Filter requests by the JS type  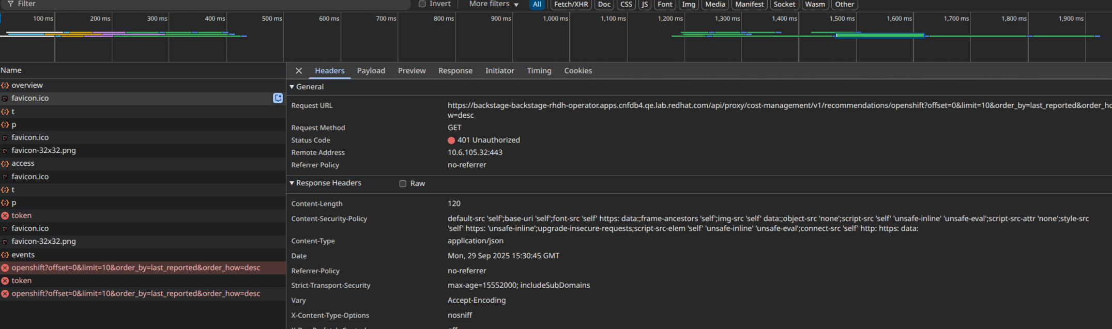tap(644, 4)
